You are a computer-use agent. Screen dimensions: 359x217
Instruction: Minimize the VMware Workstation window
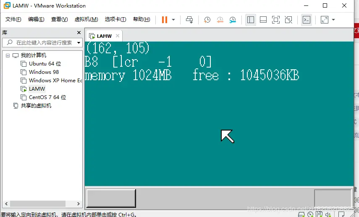pos(306,5)
